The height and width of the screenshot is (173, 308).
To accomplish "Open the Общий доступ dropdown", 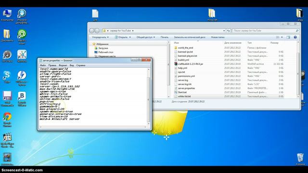I will click(x=145, y=37).
